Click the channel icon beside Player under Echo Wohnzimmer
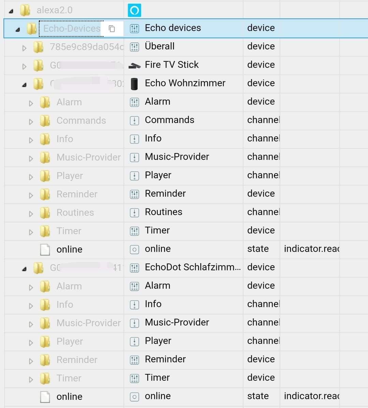This screenshot has width=368, height=408. (x=134, y=176)
